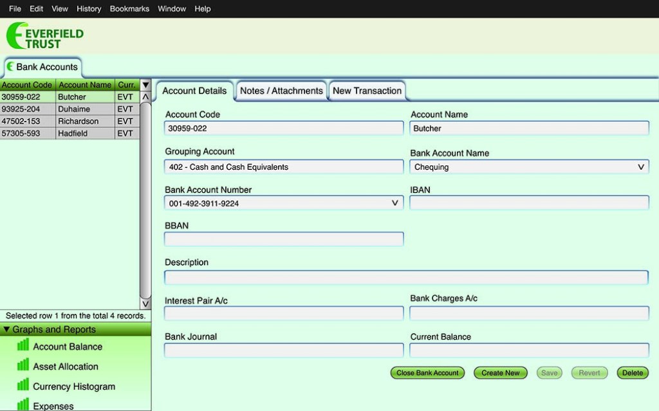Viewport: 659px width, 411px height.
Task: Open the Bank Account Number dropdown
Action: pos(395,203)
